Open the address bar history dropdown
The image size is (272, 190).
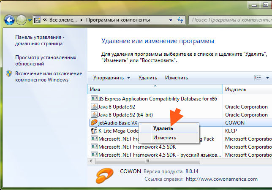coord(171,20)
